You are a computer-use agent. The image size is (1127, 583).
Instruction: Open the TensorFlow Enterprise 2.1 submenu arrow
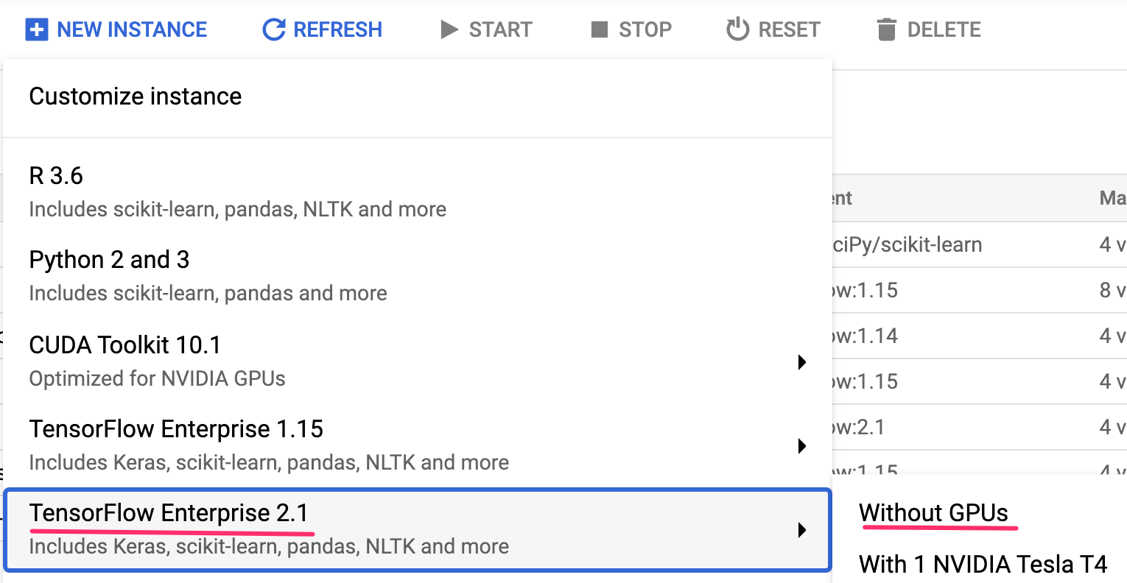[x=801, y=530]
